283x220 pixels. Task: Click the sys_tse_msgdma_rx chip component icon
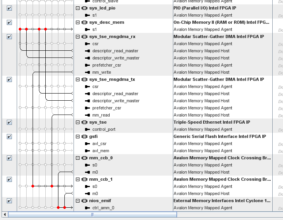(x=84, y=36)
